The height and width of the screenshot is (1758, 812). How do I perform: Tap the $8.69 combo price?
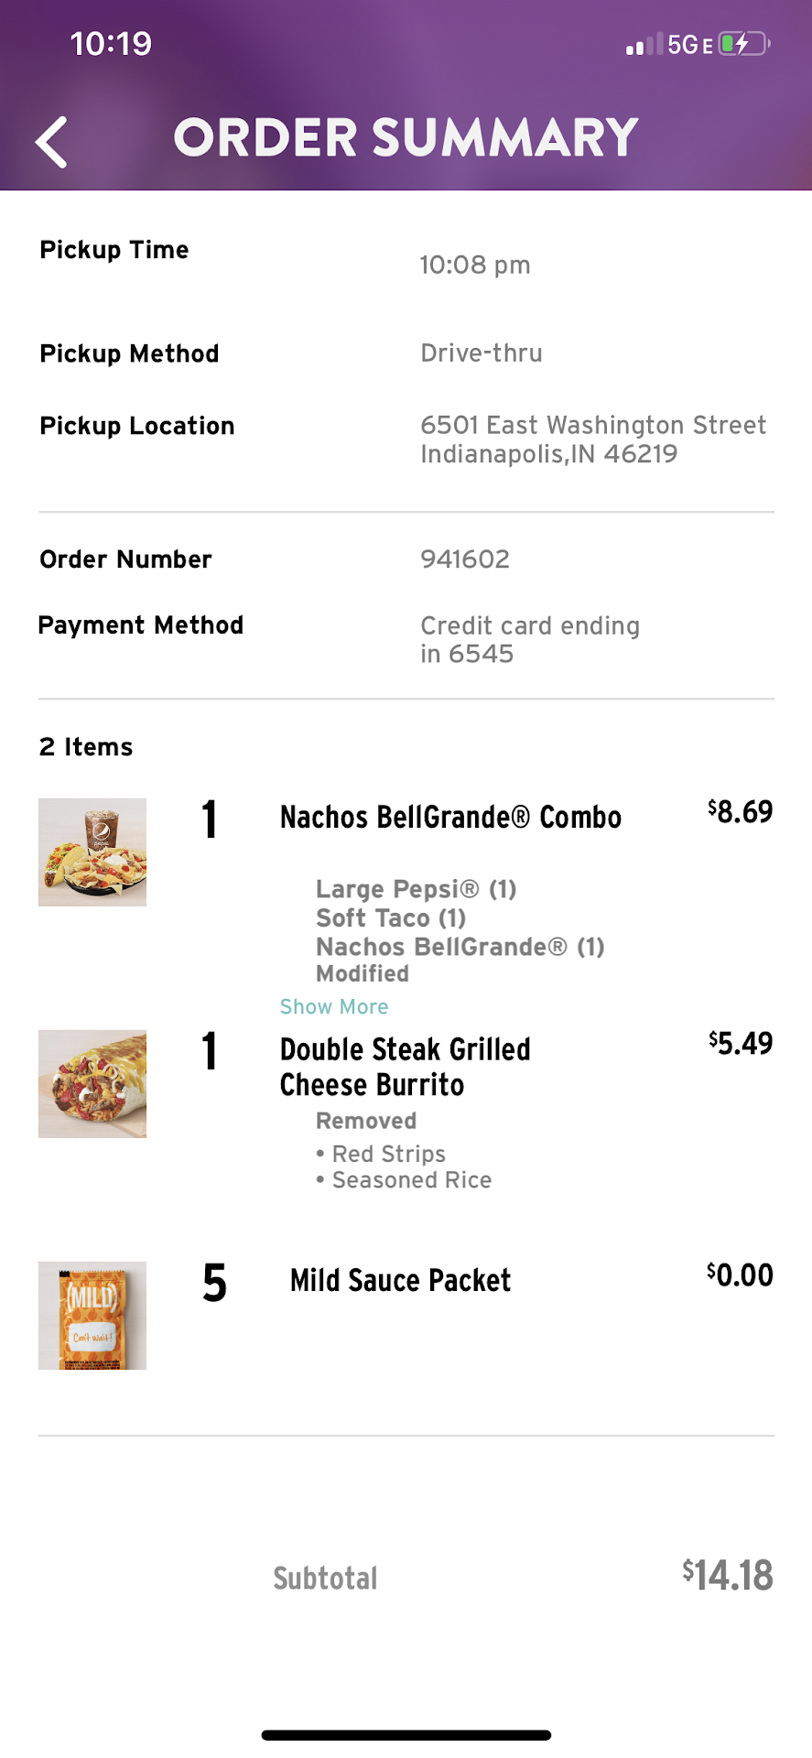coord(740,811)
